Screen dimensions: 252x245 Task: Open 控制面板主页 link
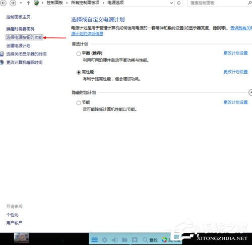pyautogui.click(x=18, y=17)
